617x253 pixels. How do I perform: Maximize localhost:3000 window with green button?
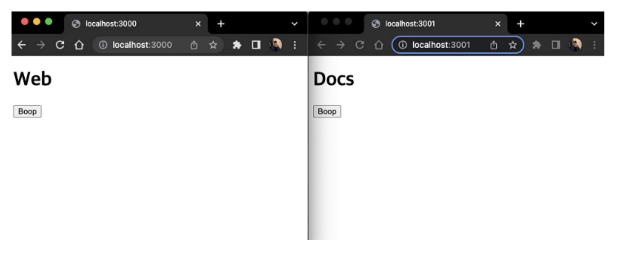point(49,22)
